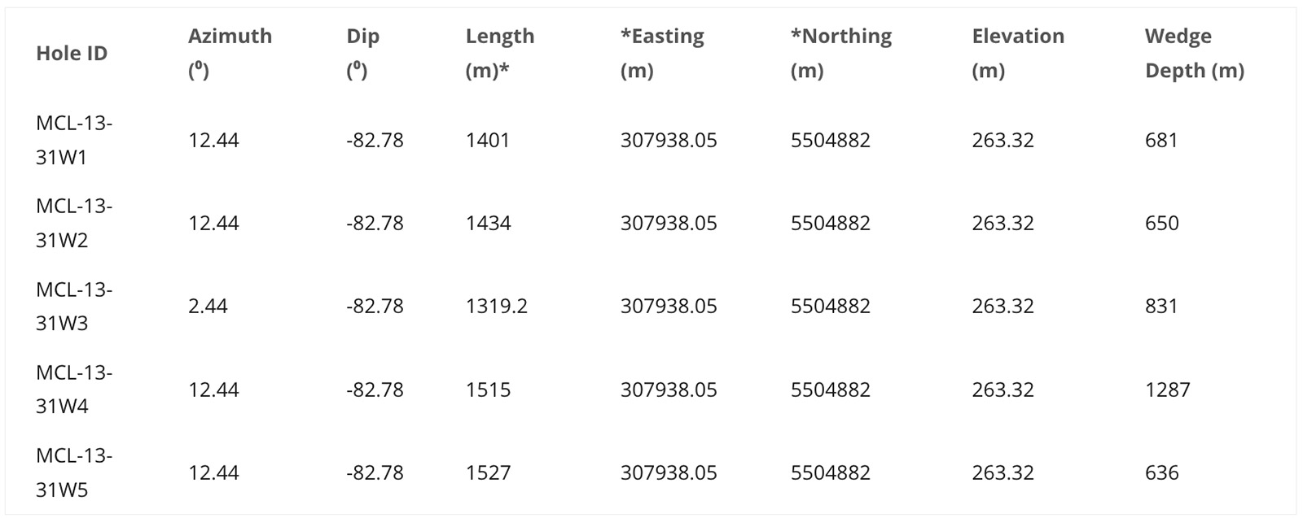The width and height of the screenshot is (1303, 518).
Task: Click hole ID MCL-13-31W5
Action: point(73,472)
